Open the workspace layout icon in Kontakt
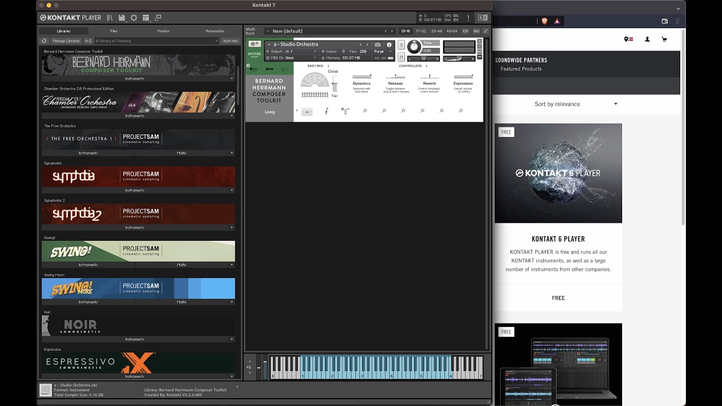Viewport: 722px width, 406px height. [146, 18]
